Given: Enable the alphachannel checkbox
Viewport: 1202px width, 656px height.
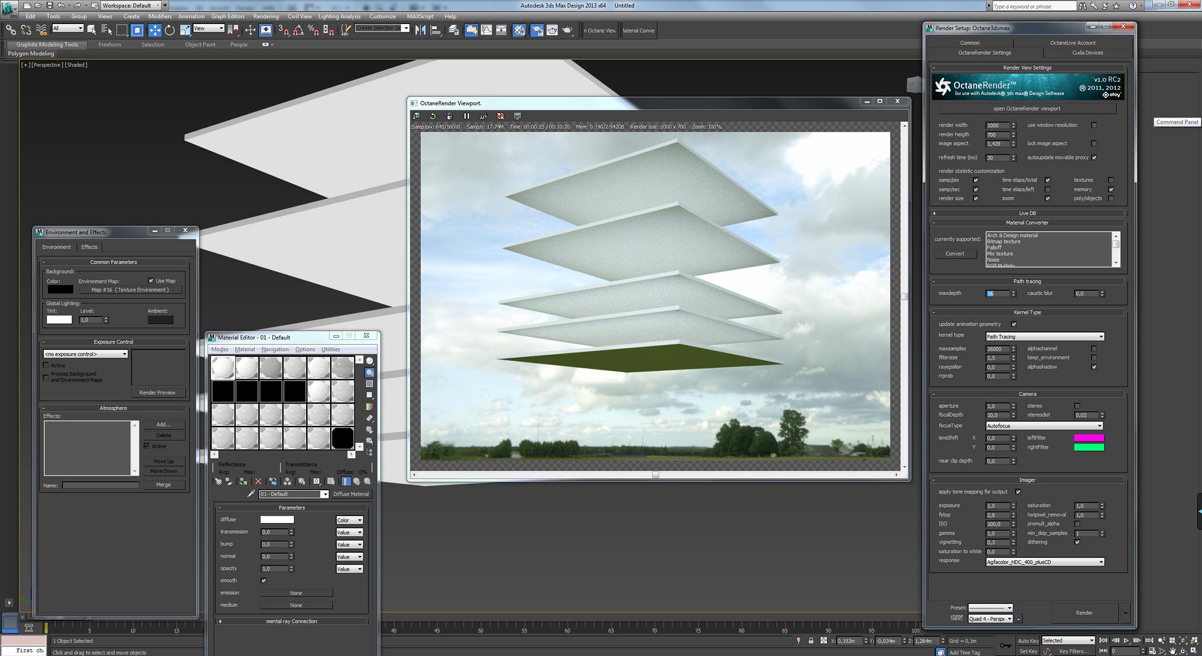Looking at the screenshot, I should point(1094,348).
